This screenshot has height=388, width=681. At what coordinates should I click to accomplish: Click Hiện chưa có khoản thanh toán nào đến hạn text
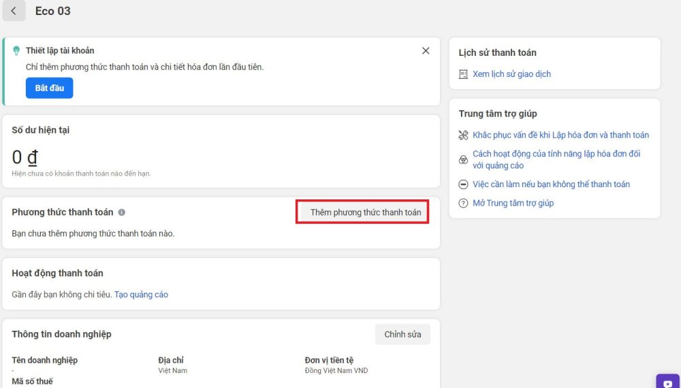[x=81, y=174]
